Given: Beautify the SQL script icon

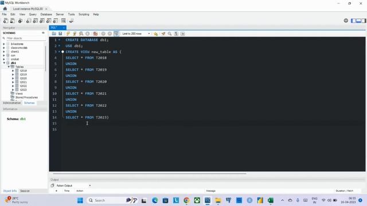Looking at the screenshot, I should [163, 34].
